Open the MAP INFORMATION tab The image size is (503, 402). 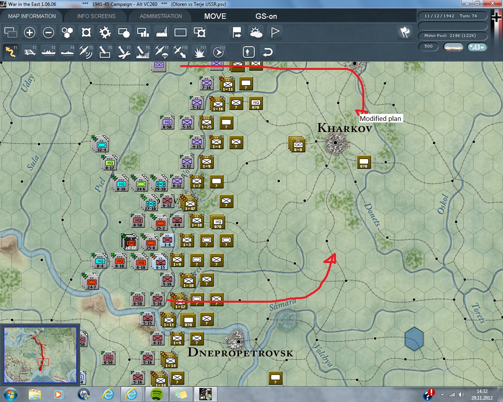pos(32,16)
